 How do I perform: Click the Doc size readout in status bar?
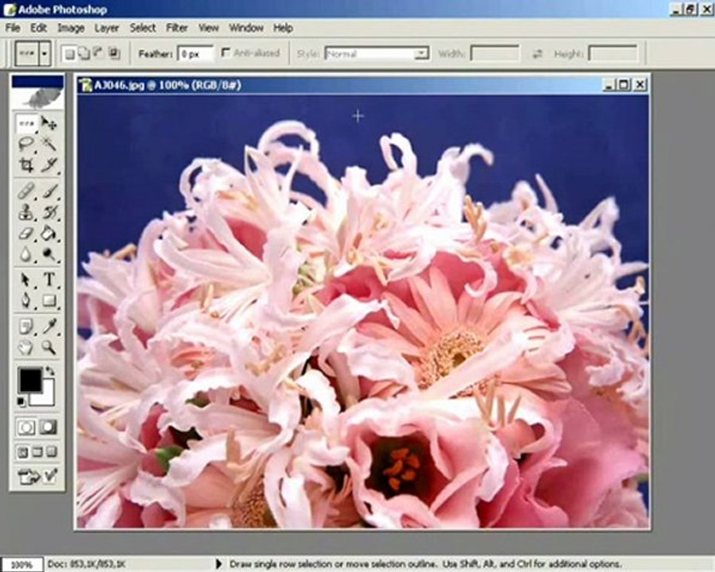[x=87, y=565]
